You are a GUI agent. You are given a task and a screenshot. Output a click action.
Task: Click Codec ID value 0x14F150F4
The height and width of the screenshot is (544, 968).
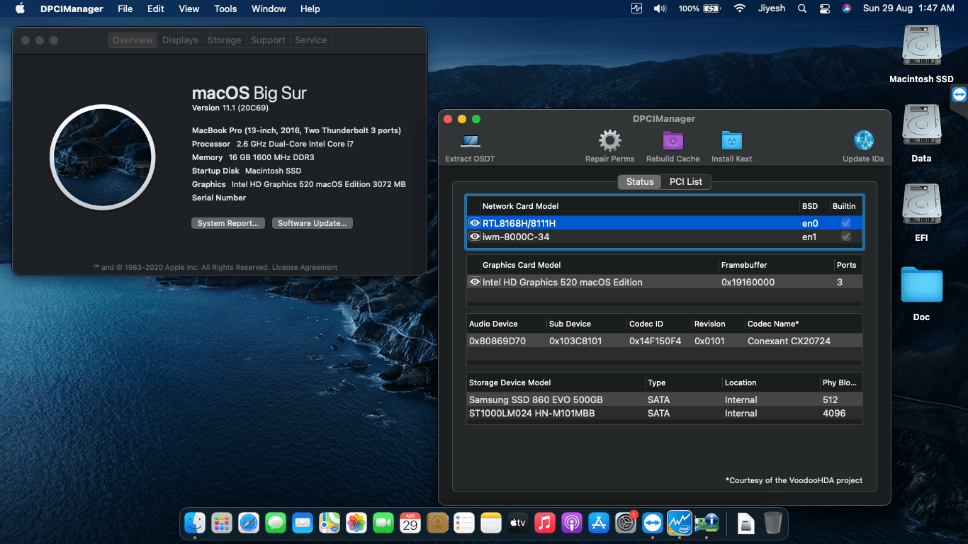(655, 341)
